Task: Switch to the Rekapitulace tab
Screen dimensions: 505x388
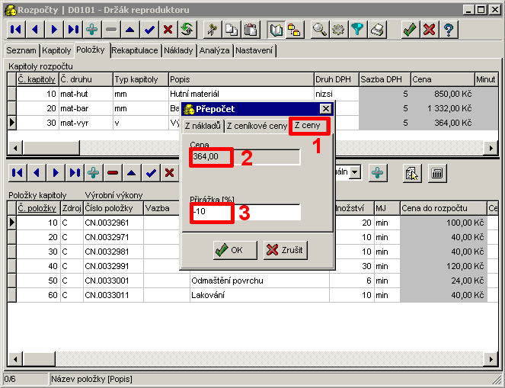Action: point(135,50)
